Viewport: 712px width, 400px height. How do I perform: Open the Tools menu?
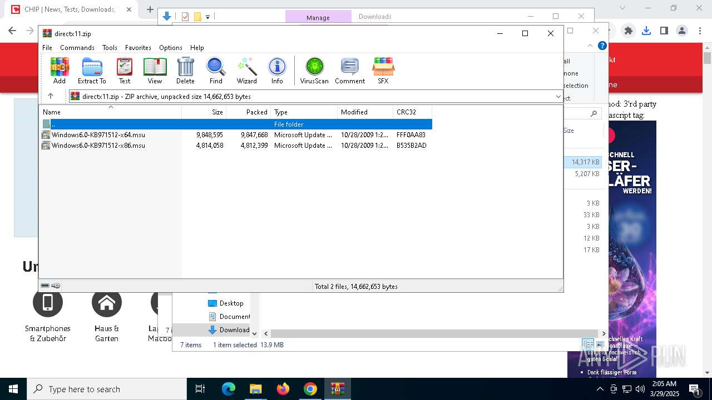pyautogui.click(x=110, y=48)
